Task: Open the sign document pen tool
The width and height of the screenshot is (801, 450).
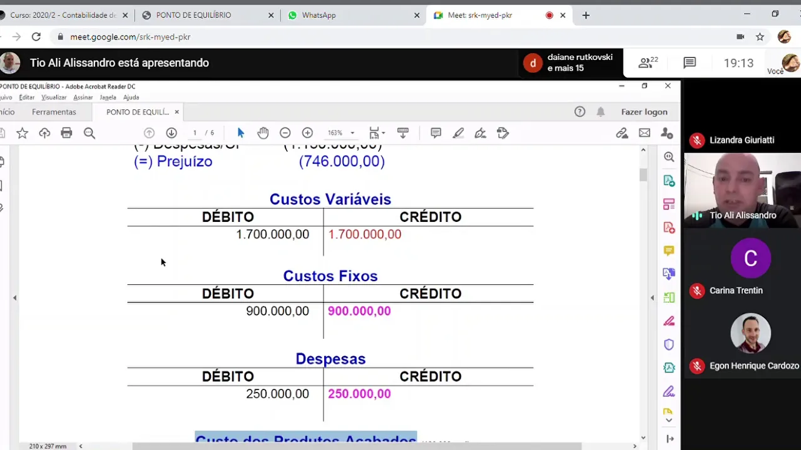Action: (480, 132)
